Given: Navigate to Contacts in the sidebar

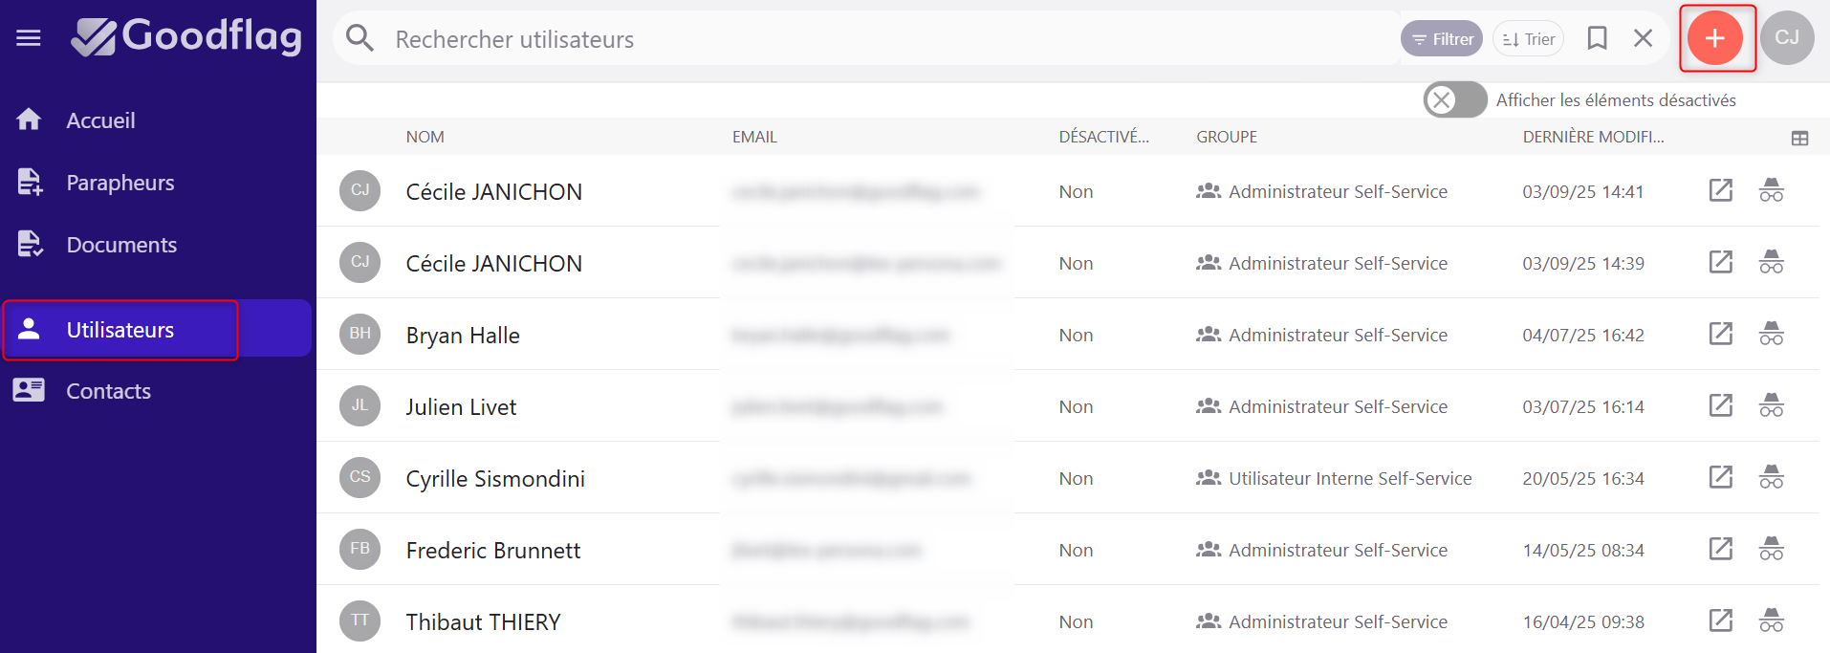Looking at the screenshot, I should (x=108, y=391).
